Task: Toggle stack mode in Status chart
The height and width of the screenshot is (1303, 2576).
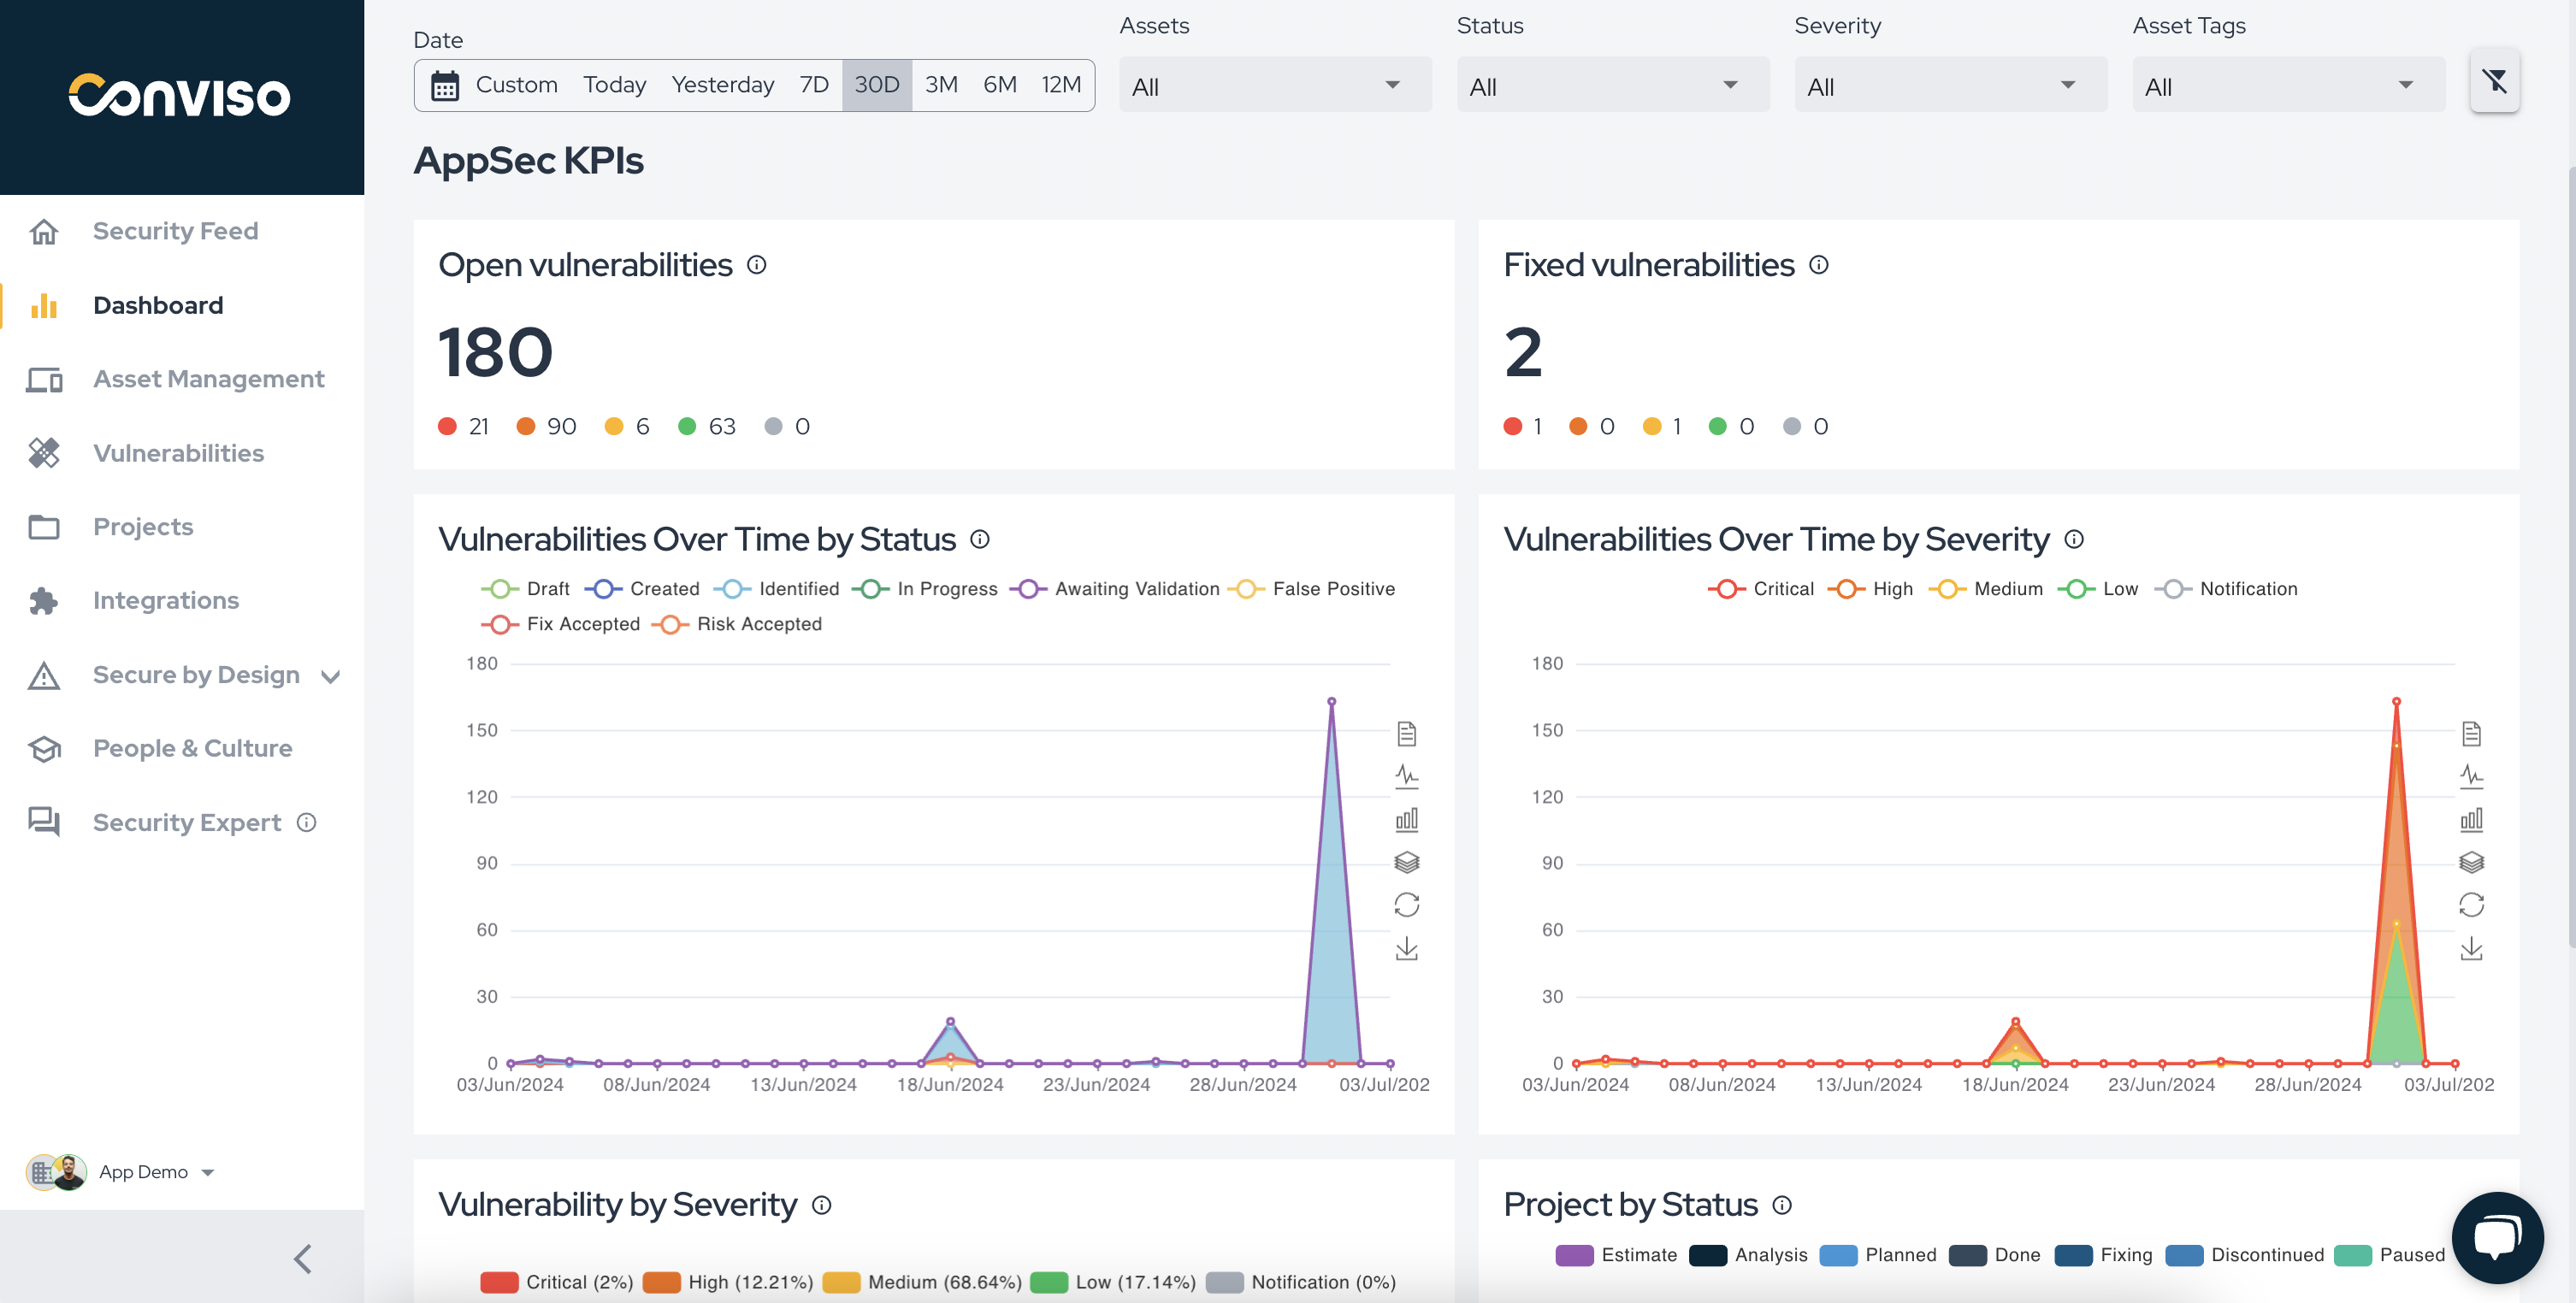Action: 1406,862
